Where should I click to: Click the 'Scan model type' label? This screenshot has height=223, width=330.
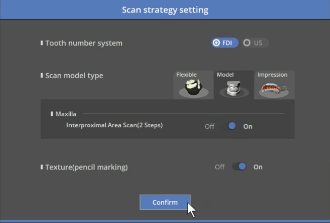tap(74, 76)
